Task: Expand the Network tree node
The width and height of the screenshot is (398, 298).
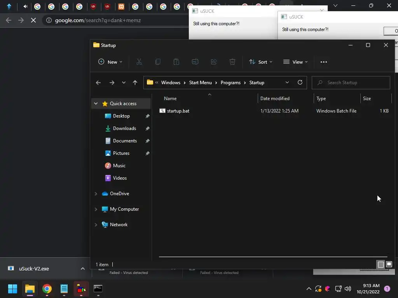Action: point(96,225)
